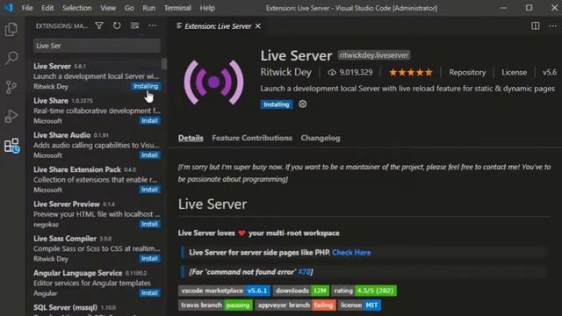
Task: Click the appveyor branch failing badge
Action: [296, 305]
